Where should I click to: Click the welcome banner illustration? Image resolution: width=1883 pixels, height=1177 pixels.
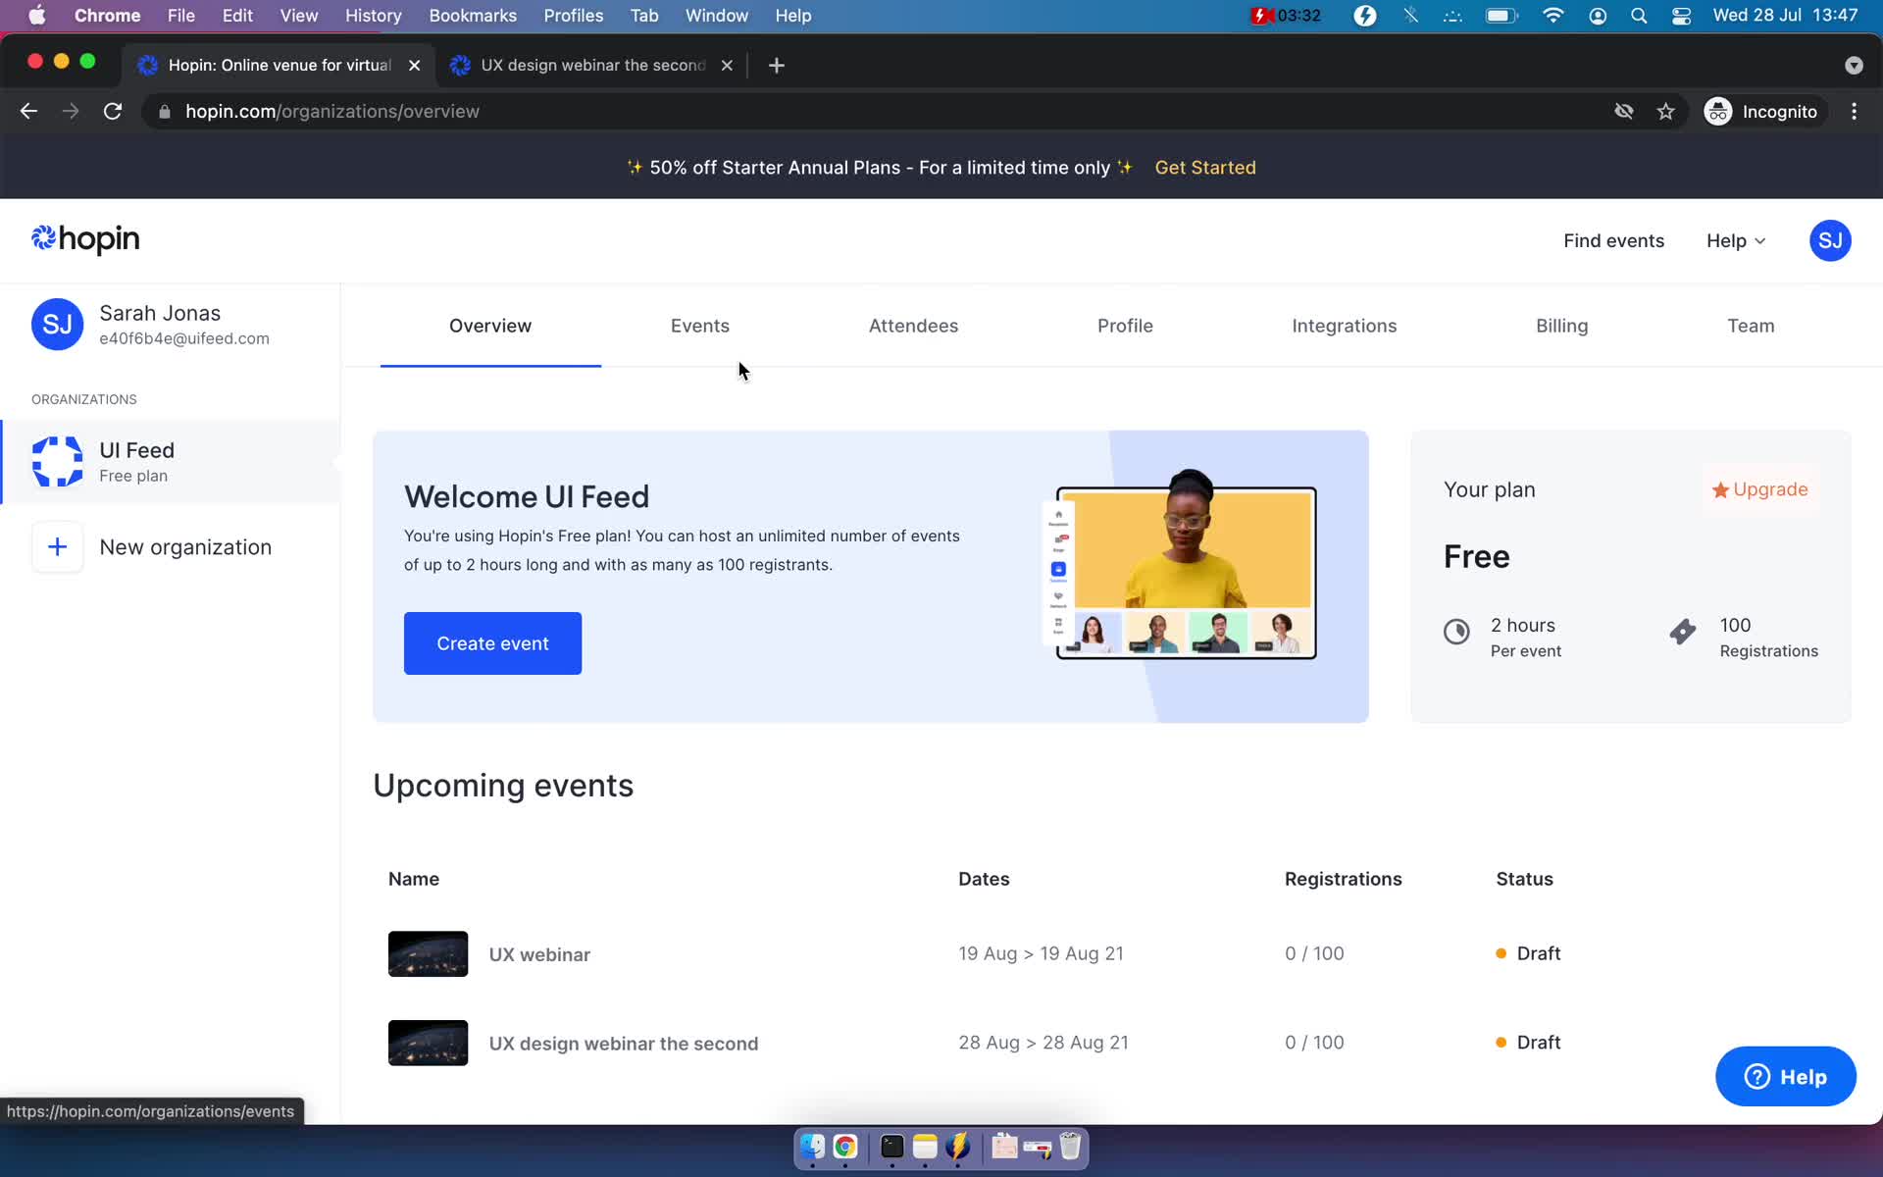1179,566
